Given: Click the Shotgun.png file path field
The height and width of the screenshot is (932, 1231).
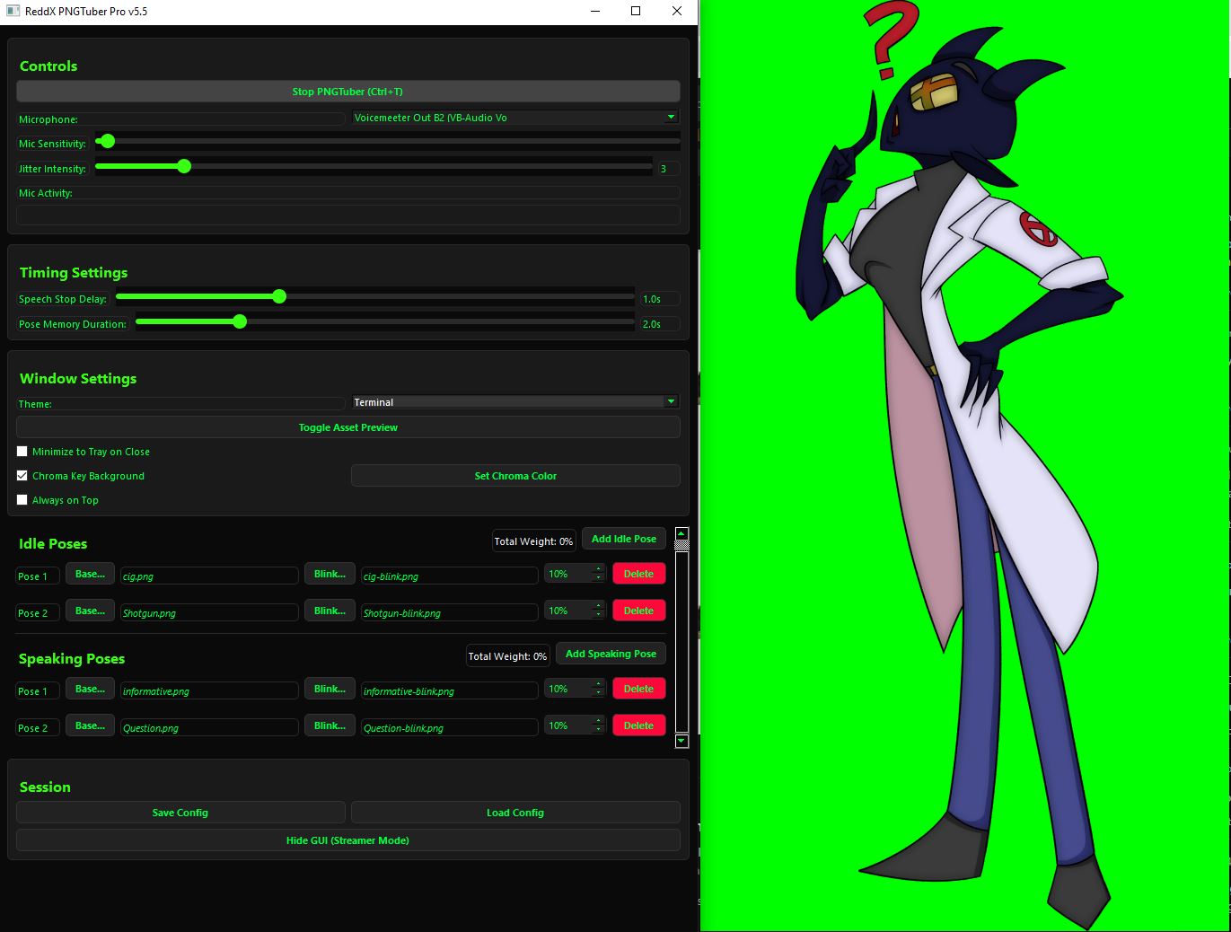Looking at the screenshot, I should click(x=209, y=613).
